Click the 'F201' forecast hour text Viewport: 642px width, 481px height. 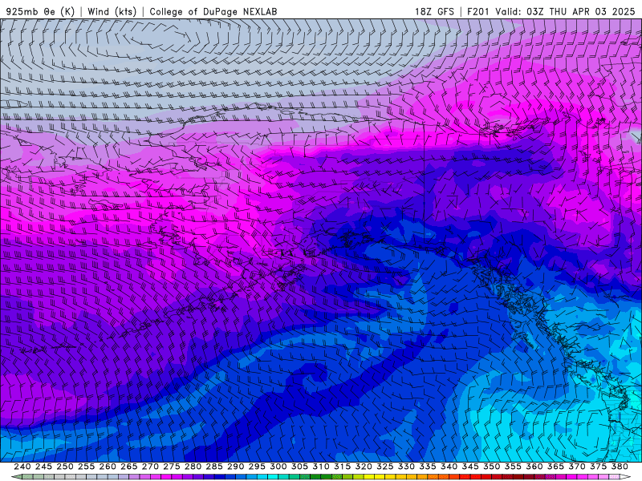pyautogui.click(x=478, y=11)
